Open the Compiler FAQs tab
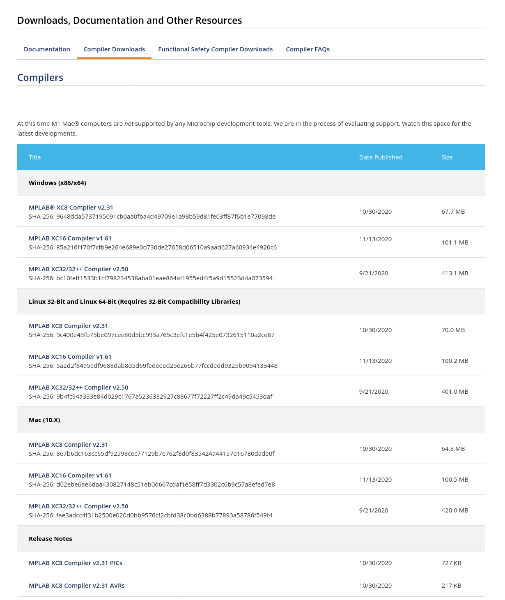The image size is (505, 600). (x=308, y=49)
